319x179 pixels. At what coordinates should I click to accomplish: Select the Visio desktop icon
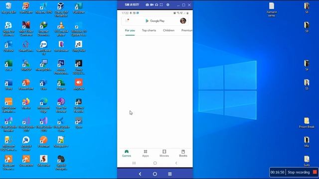43,85
